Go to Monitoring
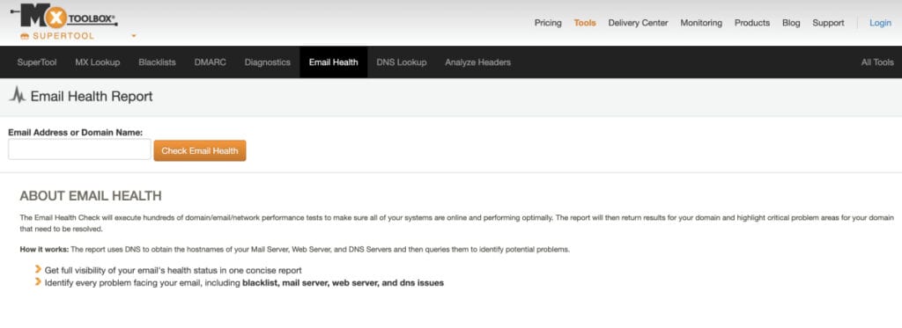This screenshot has height=328, width=902. [701, 23]
